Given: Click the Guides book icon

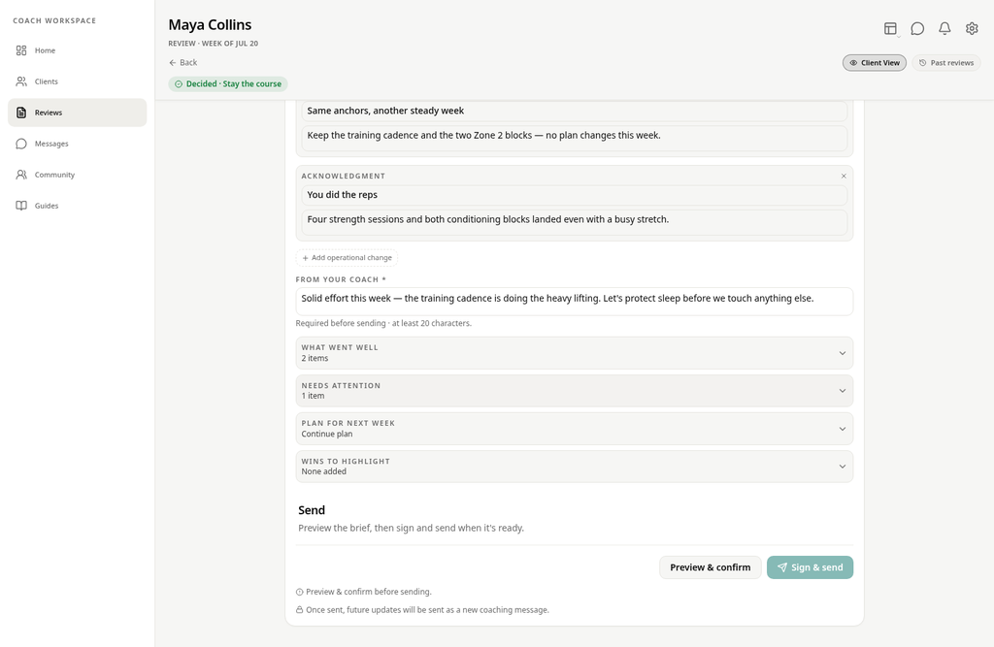Looking at the screenshot, I should click(21, 206).
